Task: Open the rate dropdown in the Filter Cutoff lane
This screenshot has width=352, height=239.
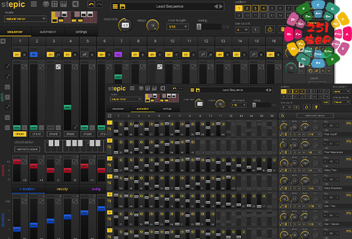Action: (314, 134)
